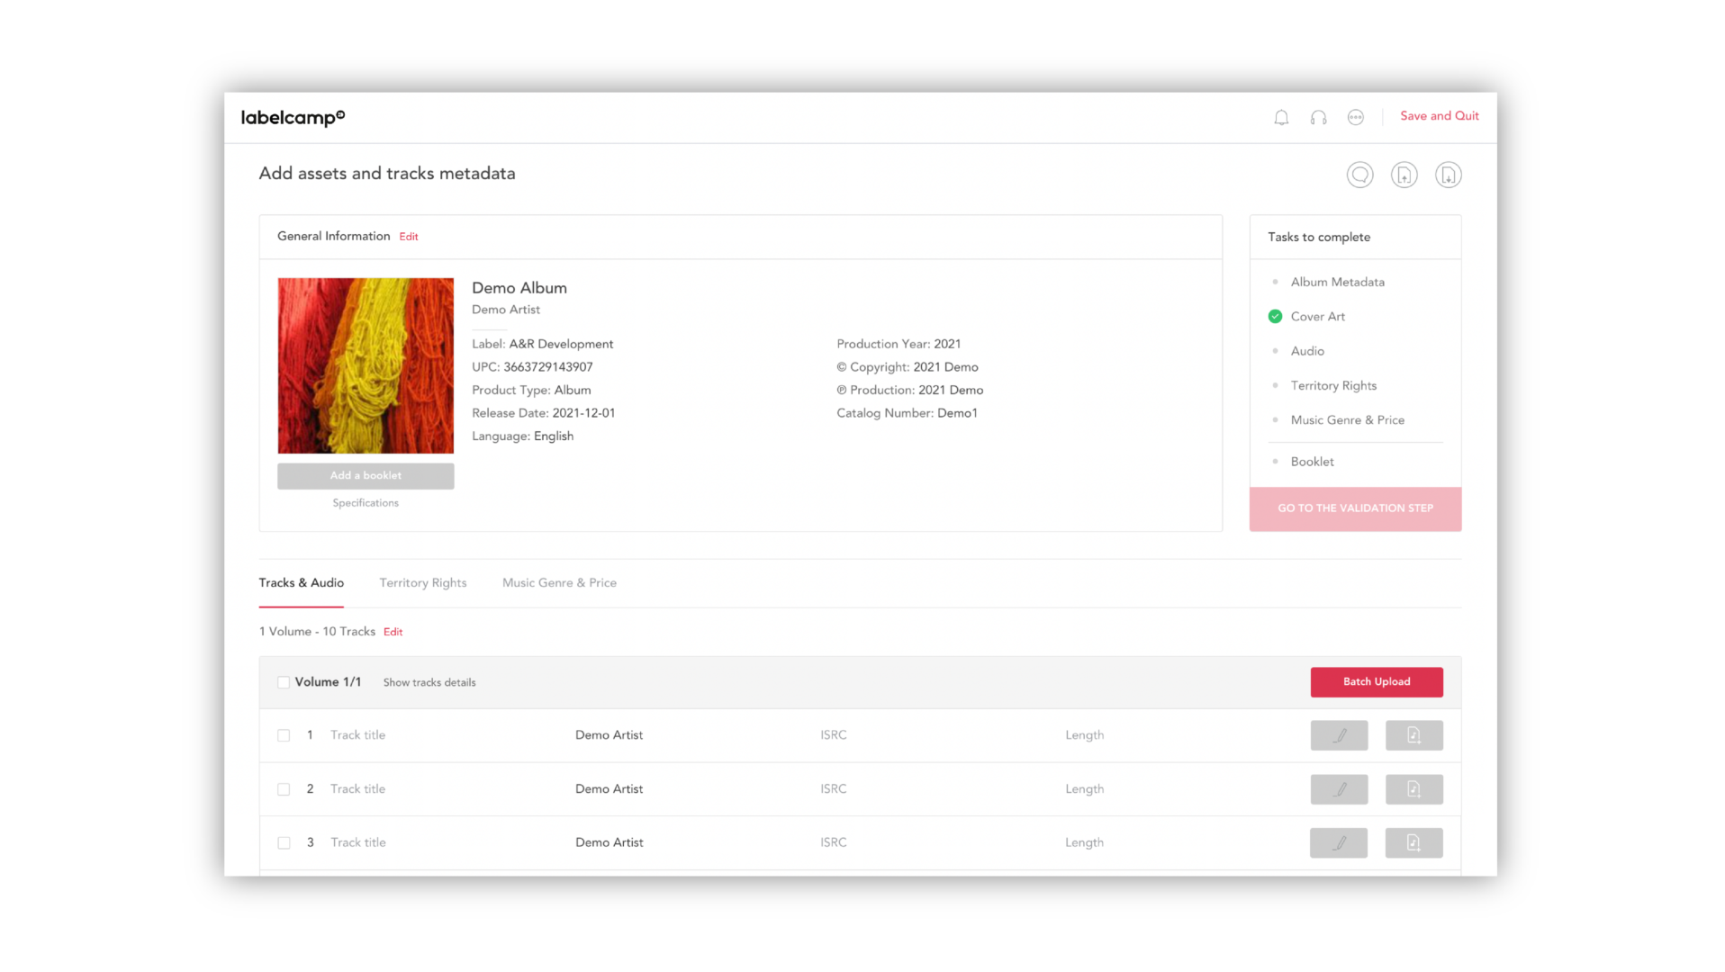Click the pencil edit icon for track 2
1725x972 pixels.
[x=1339, y=789]
